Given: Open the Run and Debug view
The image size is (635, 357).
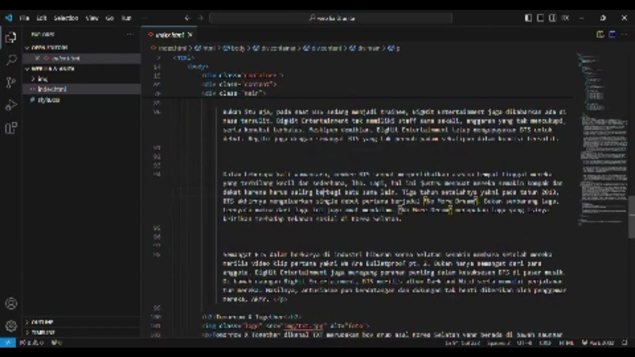Looking at the screenshot, I should click(x=11, y=106).
